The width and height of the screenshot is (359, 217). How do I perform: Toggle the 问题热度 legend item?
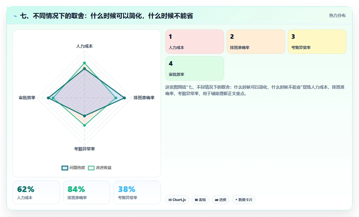(73, 168)
